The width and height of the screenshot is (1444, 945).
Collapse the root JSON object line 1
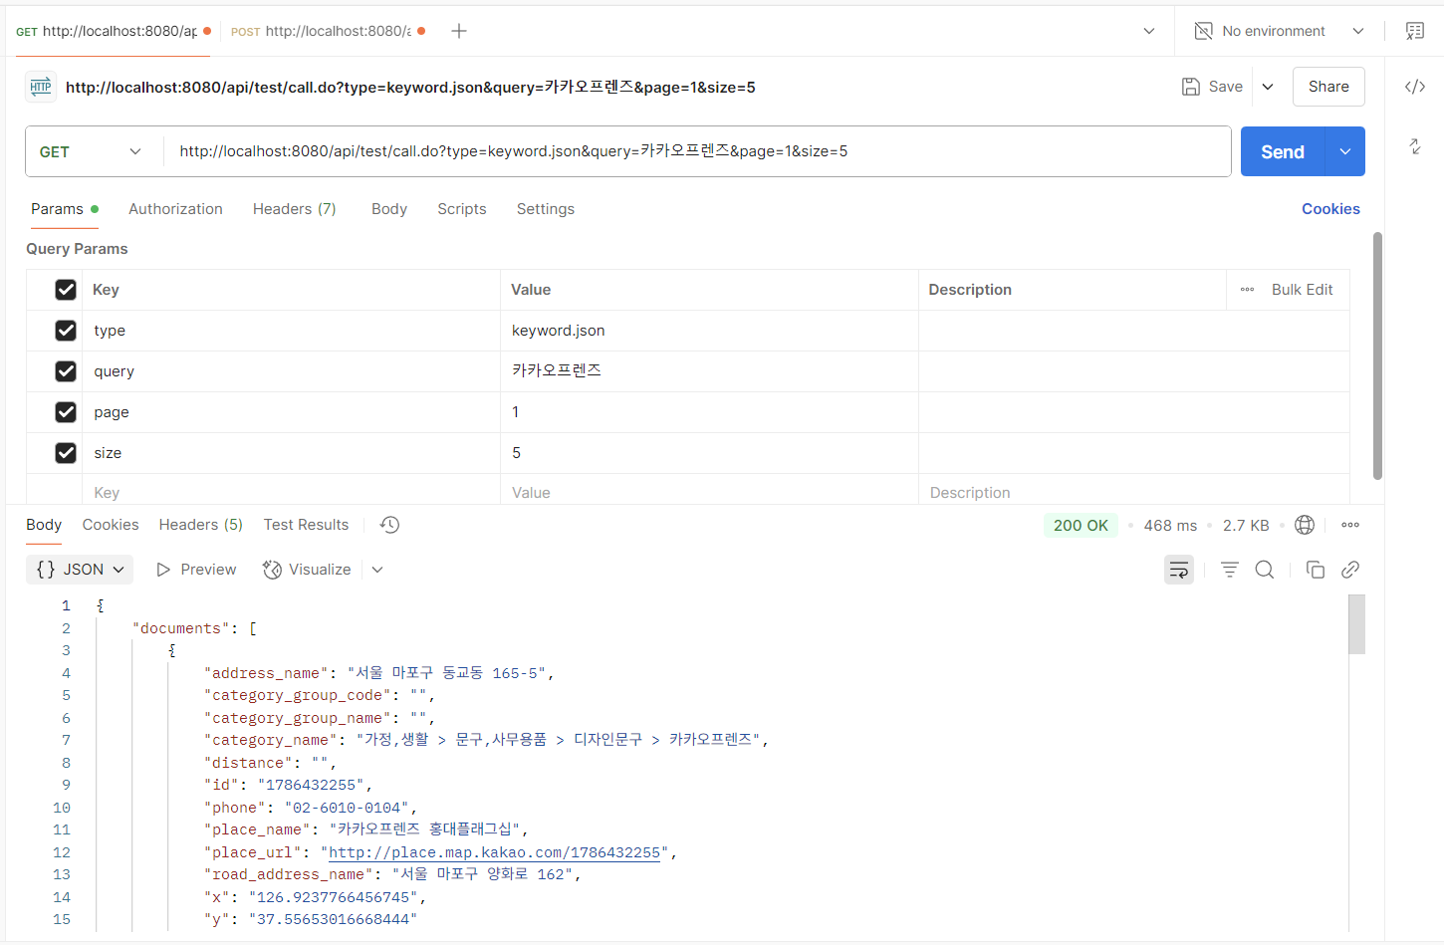101,605
